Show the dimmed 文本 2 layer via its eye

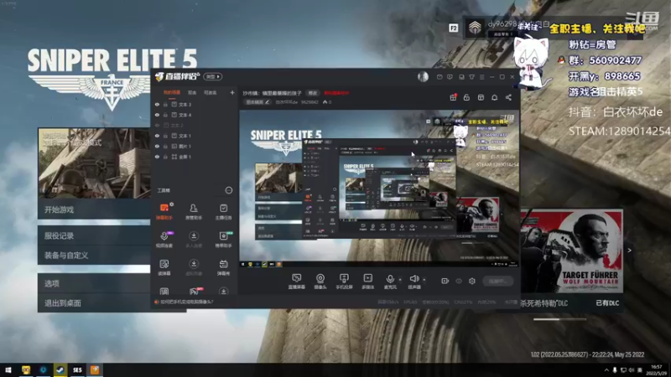coord(157,125)
